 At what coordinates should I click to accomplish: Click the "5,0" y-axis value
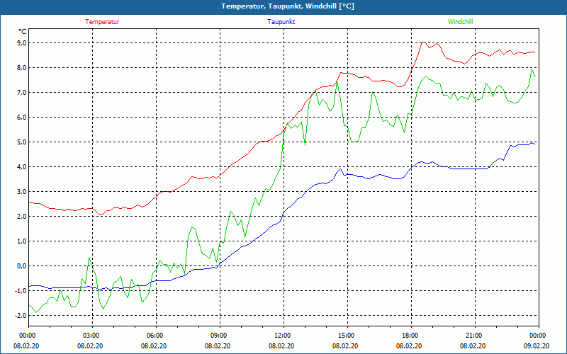22,142
